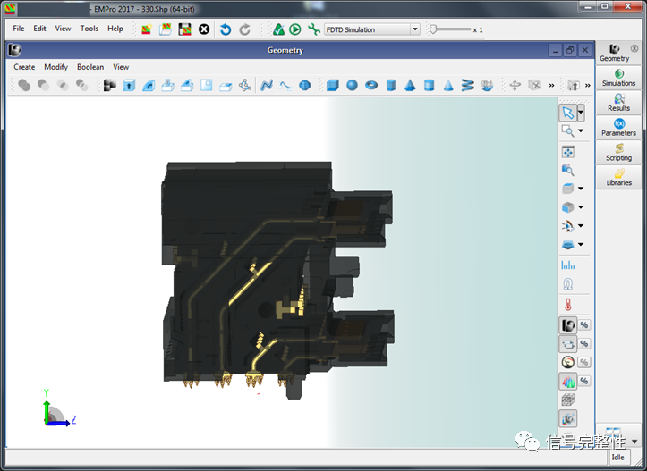The height and width of the screenshot is (471, 647).
Task: Toggle the Geometry visibility button
Action: [x=567, y=325]
